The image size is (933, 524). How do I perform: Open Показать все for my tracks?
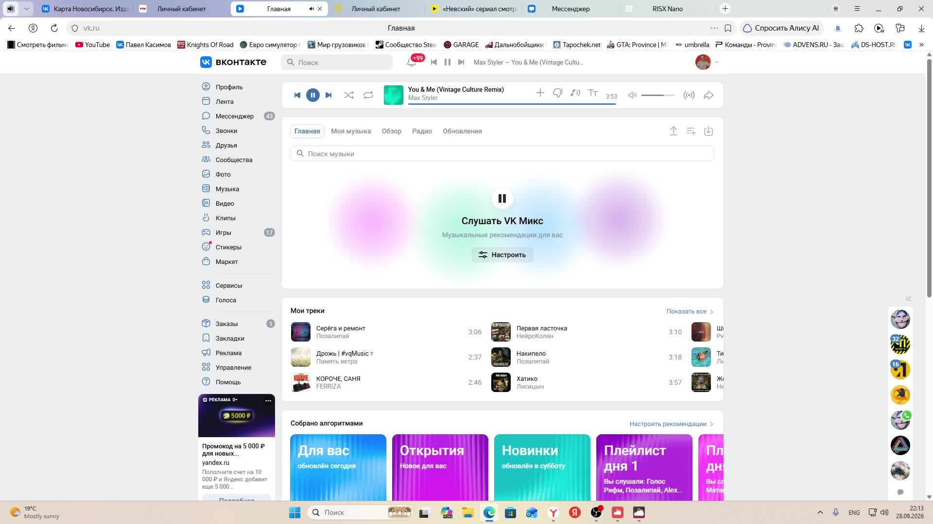[x=690, y=311]
